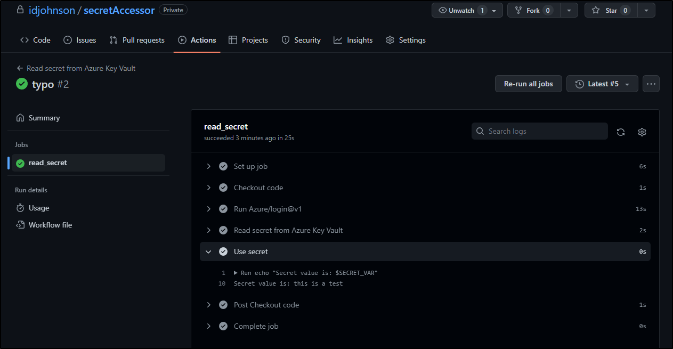
Task: Click the Fork button
Action: pos(534,10)
